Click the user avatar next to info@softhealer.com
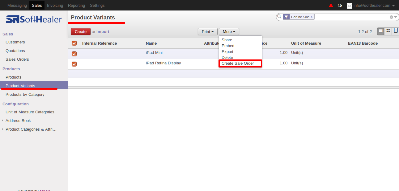 pos(349,6)
